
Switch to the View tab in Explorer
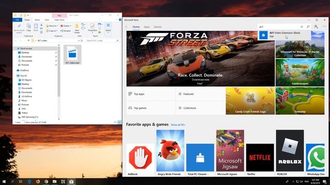click(47, 20)
